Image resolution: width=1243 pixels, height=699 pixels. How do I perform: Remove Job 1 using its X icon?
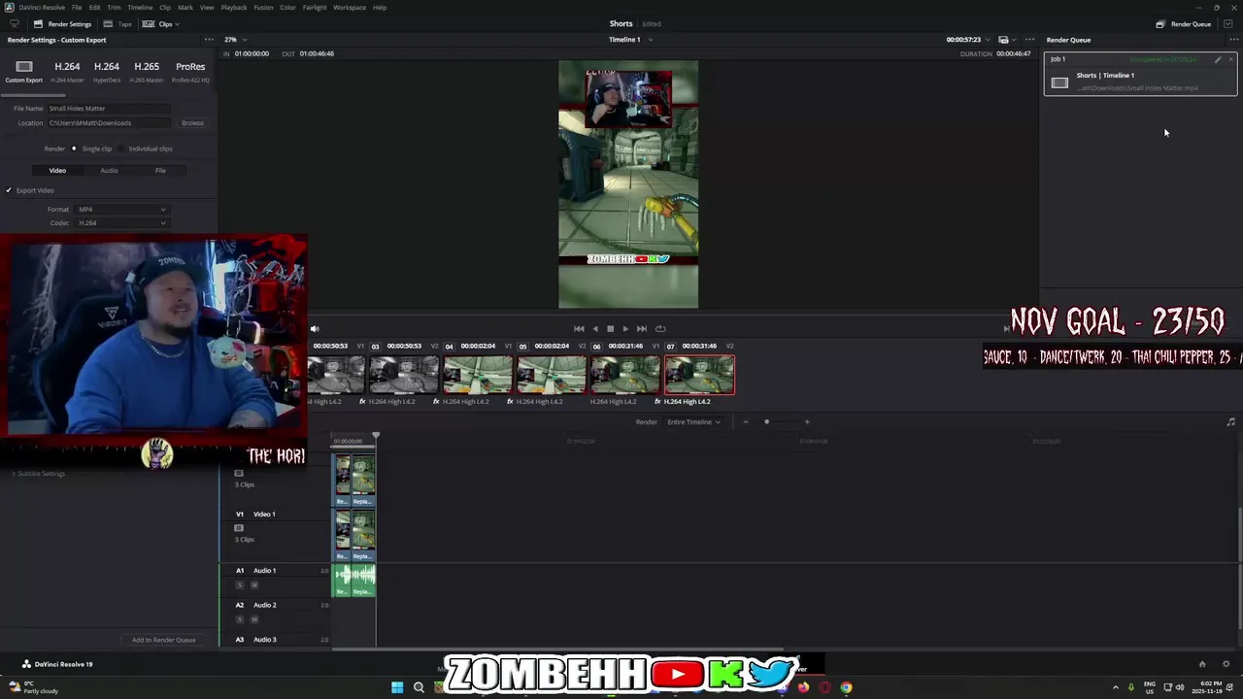(1230, 59)
